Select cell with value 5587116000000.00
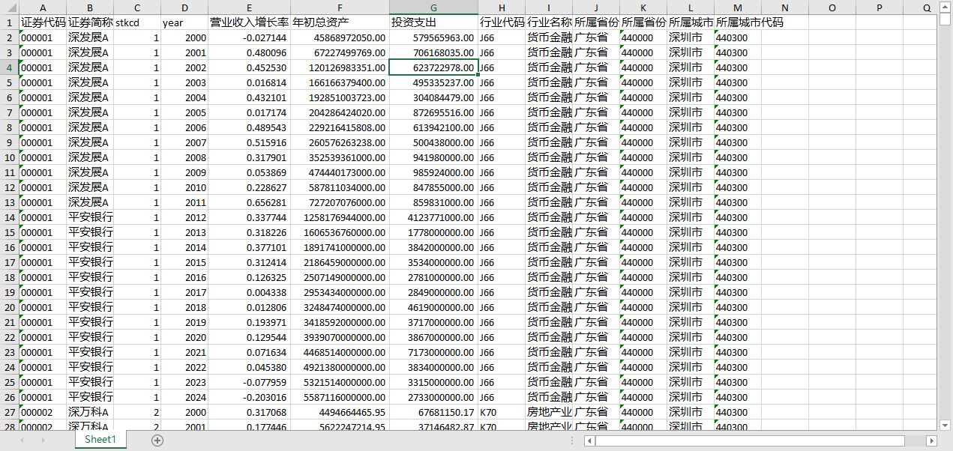 pos(340,397)
